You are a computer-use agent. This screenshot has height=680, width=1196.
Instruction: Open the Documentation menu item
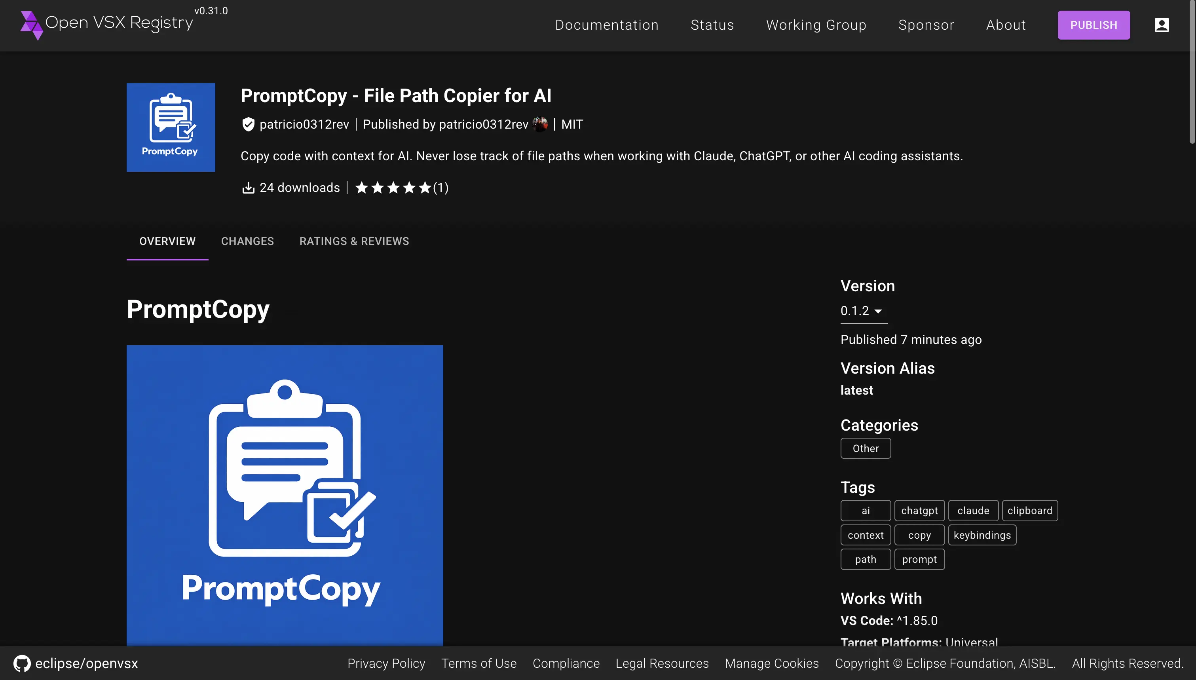point(607,25)
